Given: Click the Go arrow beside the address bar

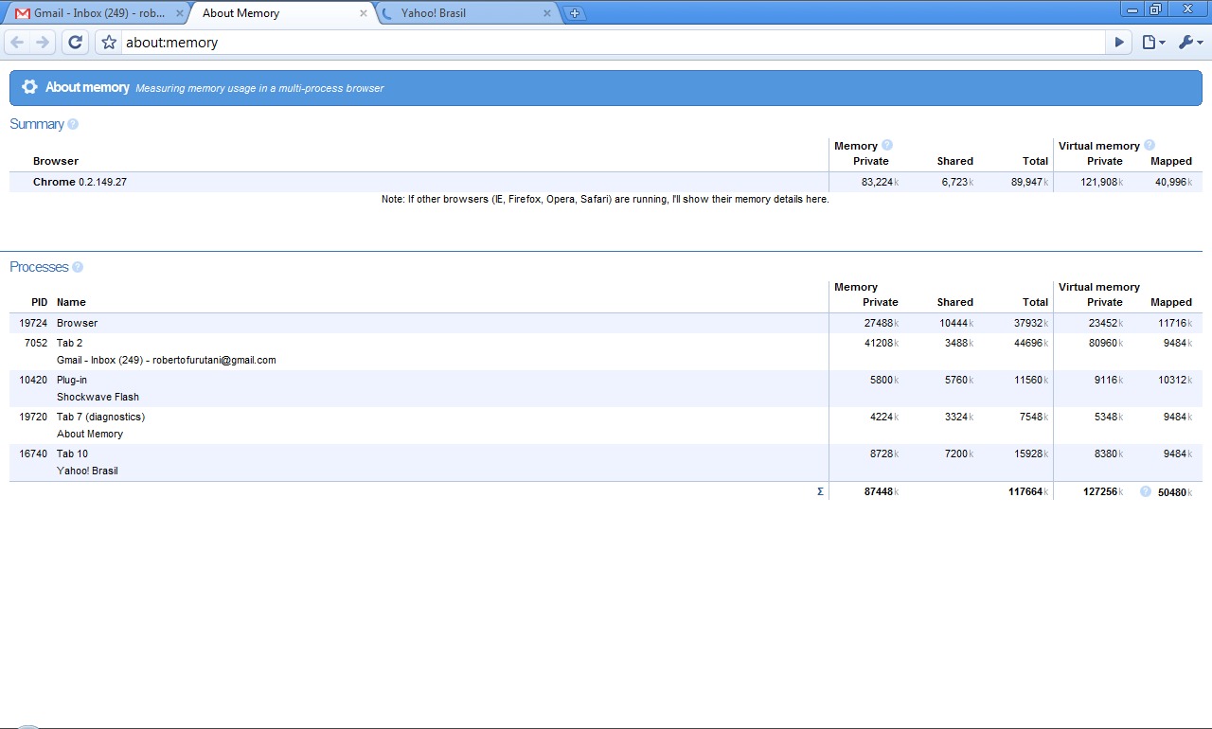Looking at the screenshot, I should 1119,42.
